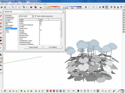Click the Print toolbar icon
Viewport: 125px width, 93px height.
(31, 7)
